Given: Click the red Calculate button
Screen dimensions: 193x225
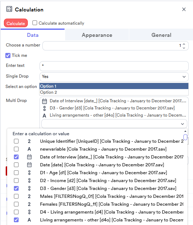Looking at the screenshot, I should (x=16, y=23).
